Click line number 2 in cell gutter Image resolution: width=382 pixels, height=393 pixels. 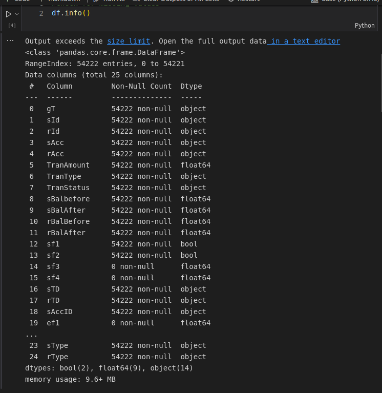[x=41, y=13]
